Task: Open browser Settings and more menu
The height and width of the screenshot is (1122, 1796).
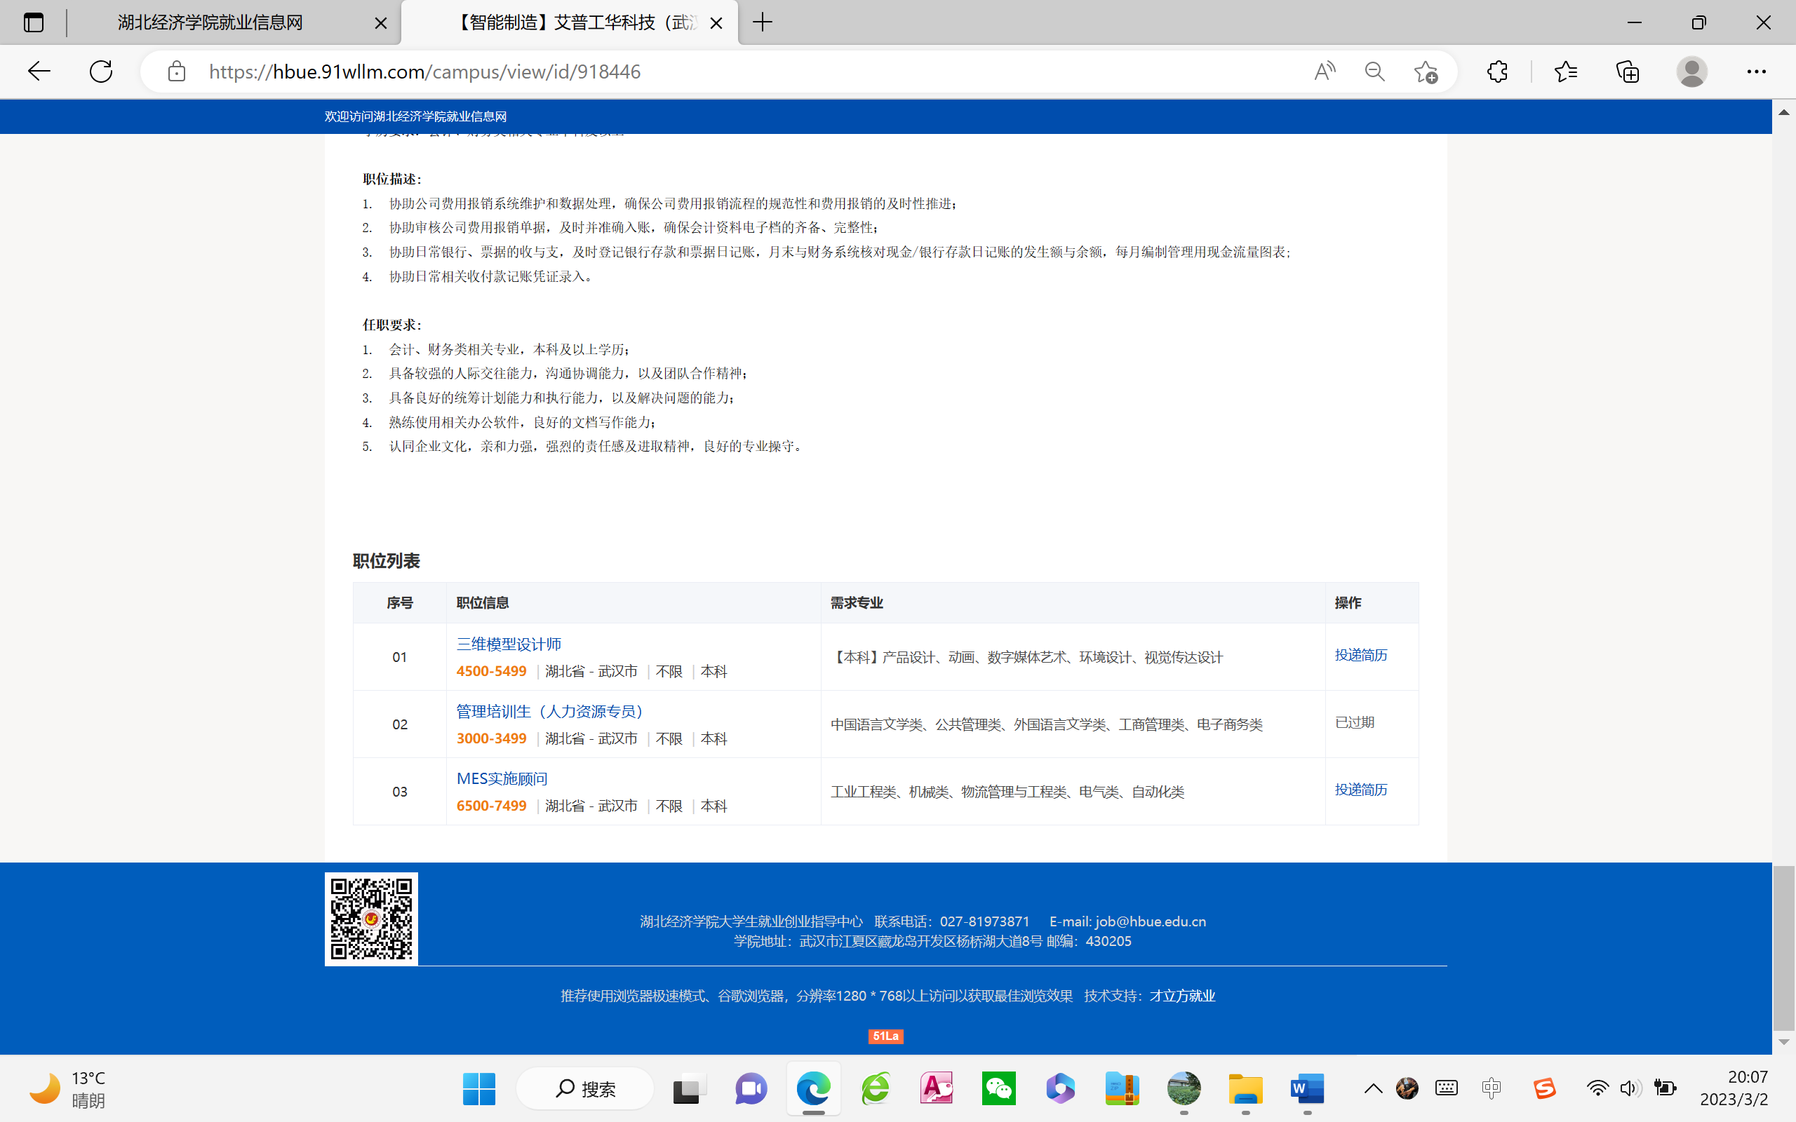Action: [x=1756, y=72]
